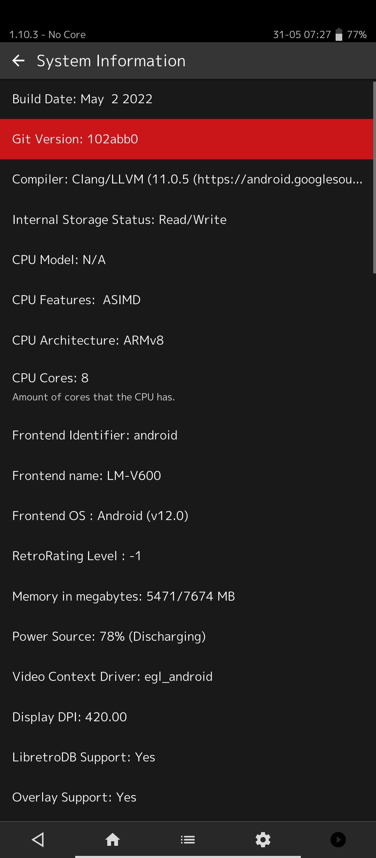The image size is (376, 858).
Task: Open the playlist menu via list icon
Action: tap(188, 839)
